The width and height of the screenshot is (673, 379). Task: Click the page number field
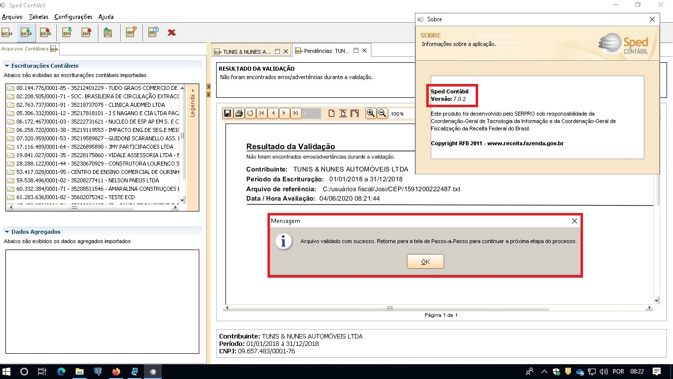(312, 114)
